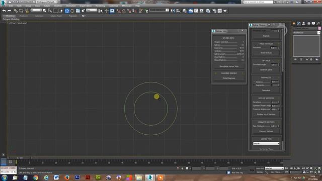Screen dimensions: 322x181
Task: Open Google Chrome from the Windows taskbar
Action: 36,177
